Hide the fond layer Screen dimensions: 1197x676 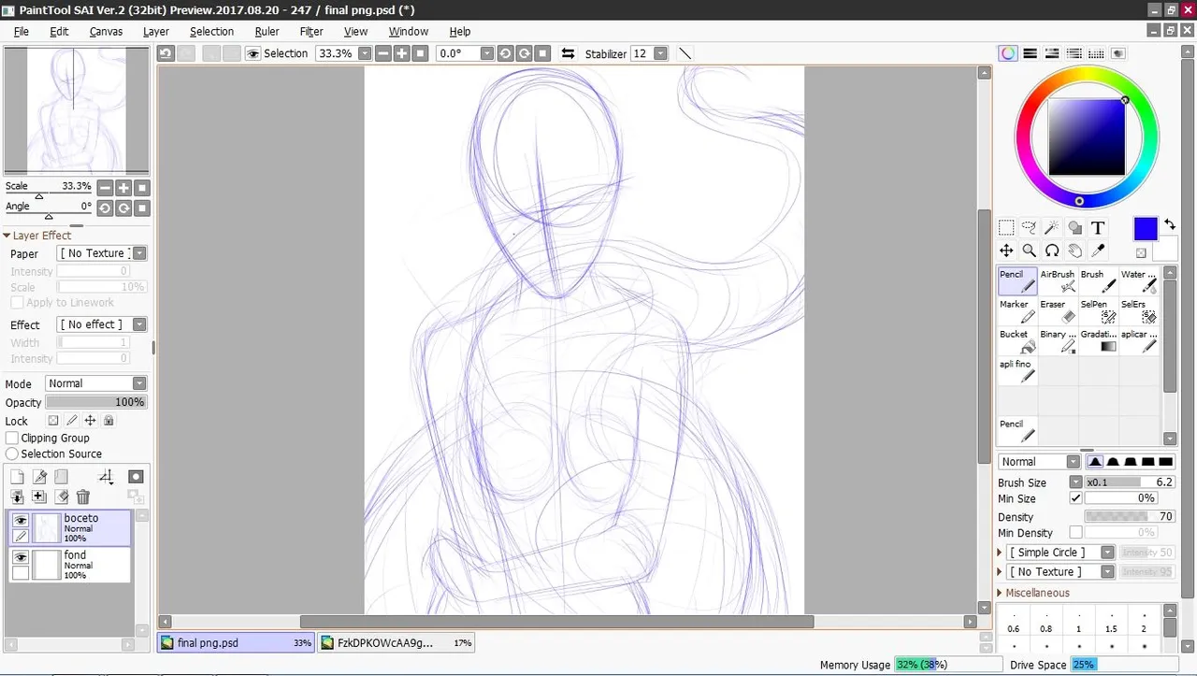tap(20, 557)
